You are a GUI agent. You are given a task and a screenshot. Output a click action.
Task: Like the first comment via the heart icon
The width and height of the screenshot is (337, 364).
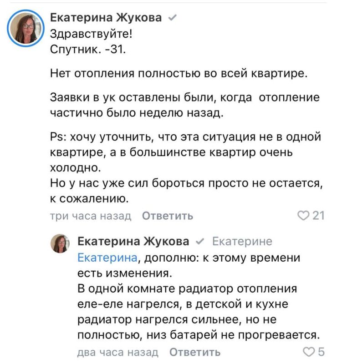point(303,215)
